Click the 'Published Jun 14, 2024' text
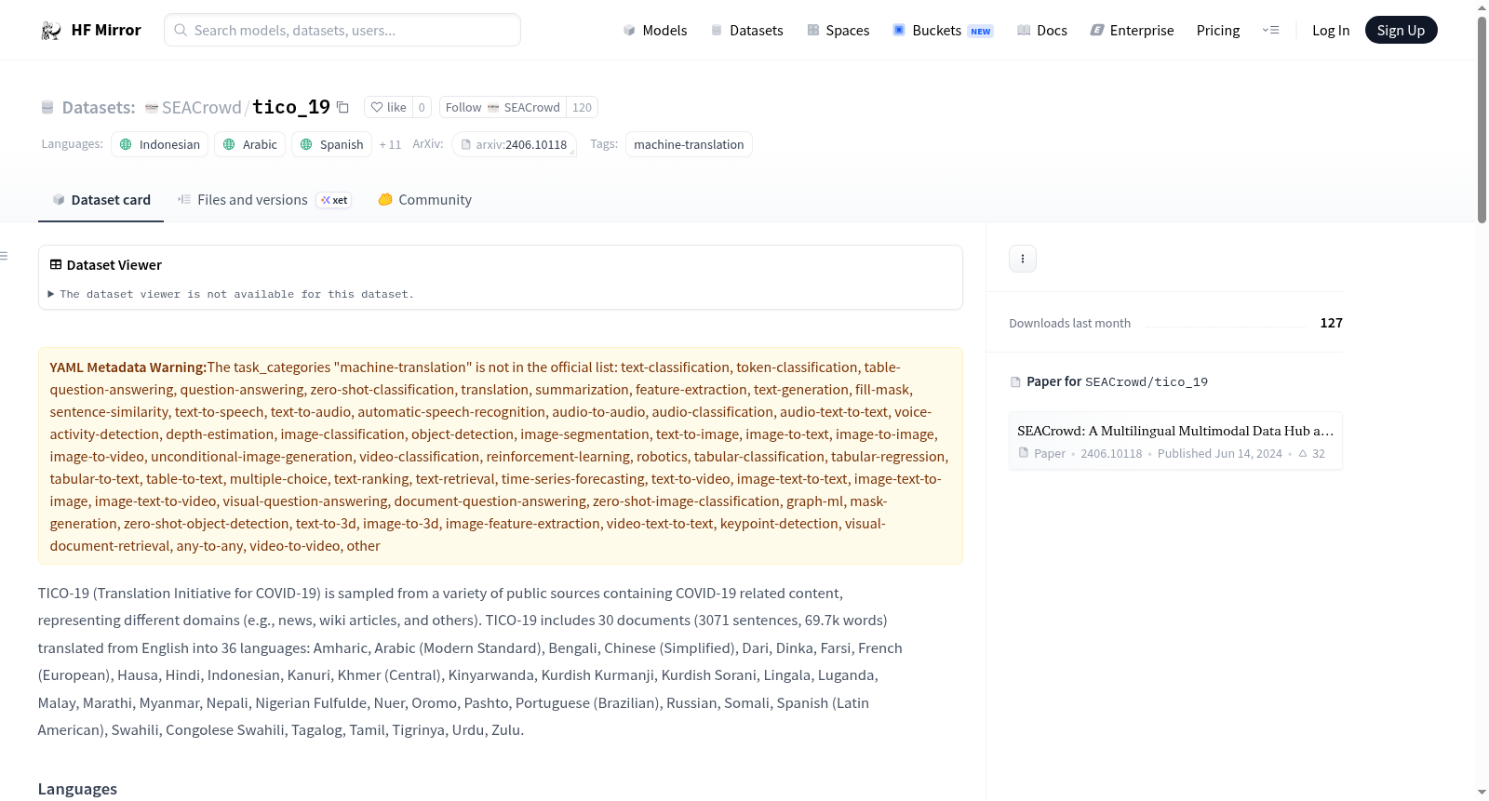 point(1220,454)
